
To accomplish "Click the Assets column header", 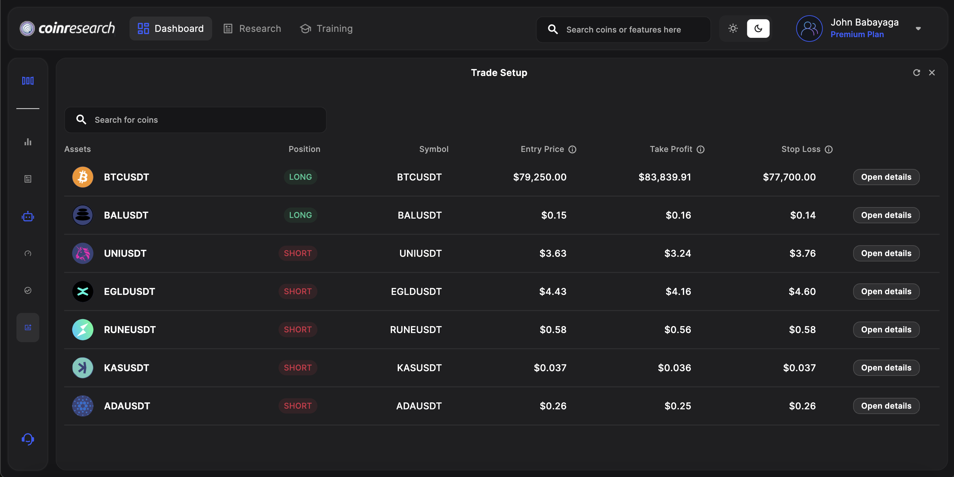I will click(x=77, y=149).
